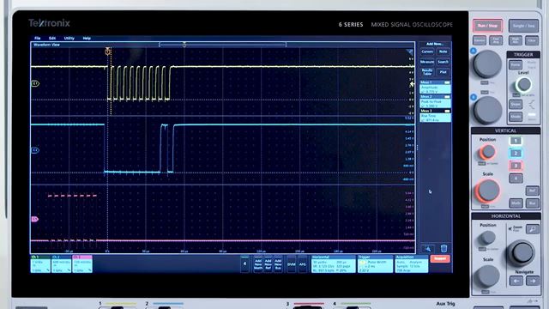Click the Vertical Position knob
The image size is (549, 309).
[x=487, y=153]
